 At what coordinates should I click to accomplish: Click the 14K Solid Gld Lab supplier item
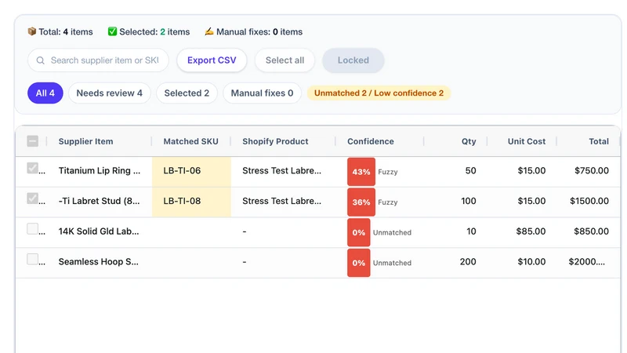click(99, 231)
